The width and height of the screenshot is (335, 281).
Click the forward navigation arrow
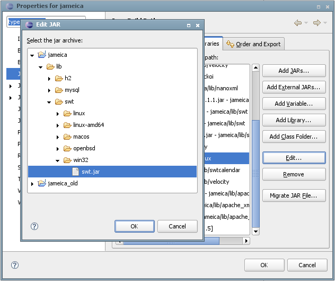tap(317, 23)
